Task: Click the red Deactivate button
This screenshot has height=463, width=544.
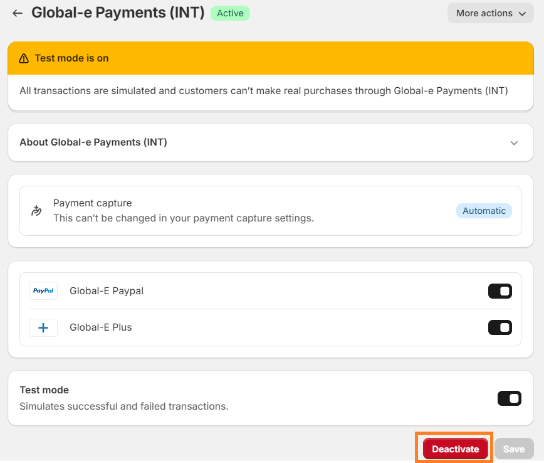Action: point(455,449)
